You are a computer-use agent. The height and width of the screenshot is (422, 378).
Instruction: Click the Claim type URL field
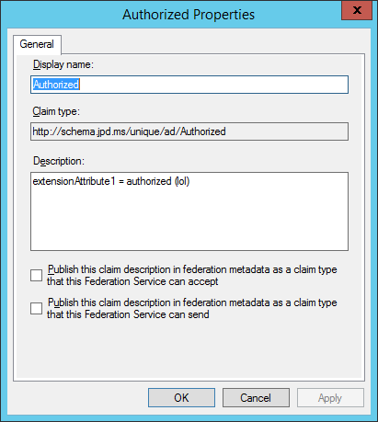point(189,131)
